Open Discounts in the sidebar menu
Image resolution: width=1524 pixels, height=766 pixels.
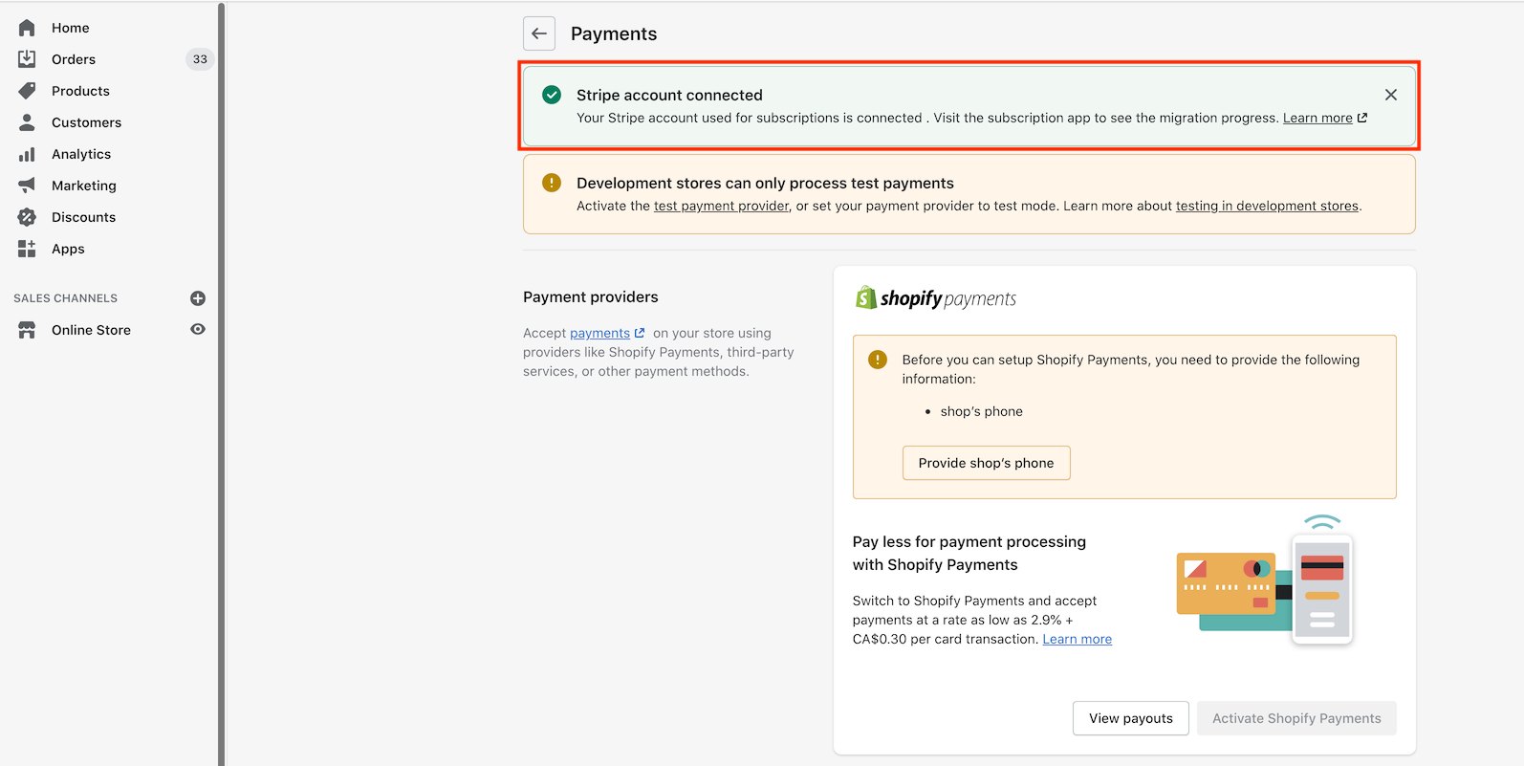83,217
